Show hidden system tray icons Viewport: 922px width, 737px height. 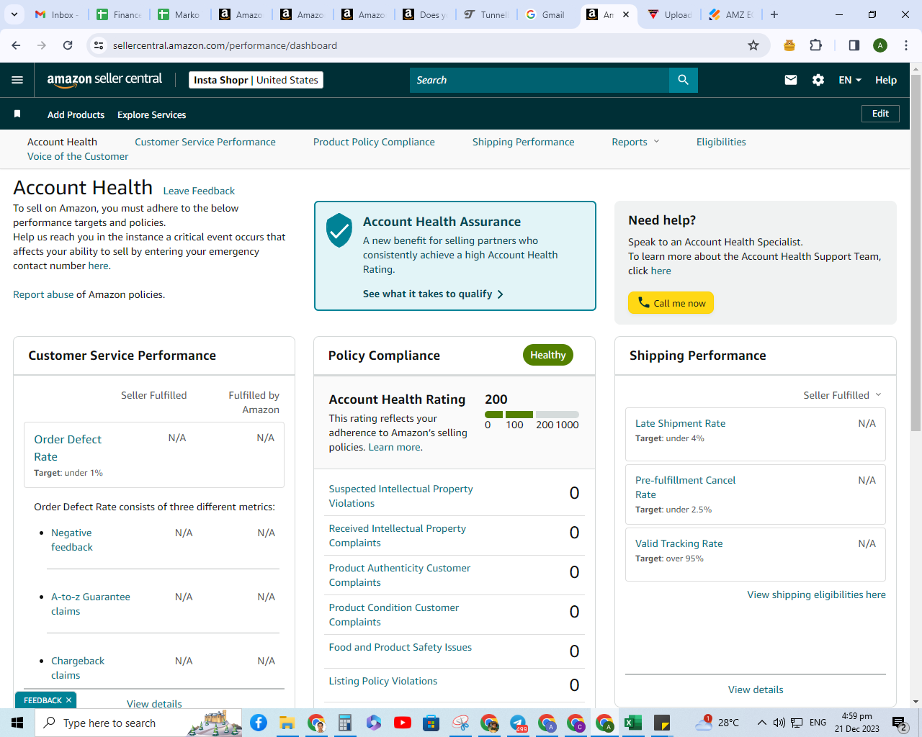(761, 723)
